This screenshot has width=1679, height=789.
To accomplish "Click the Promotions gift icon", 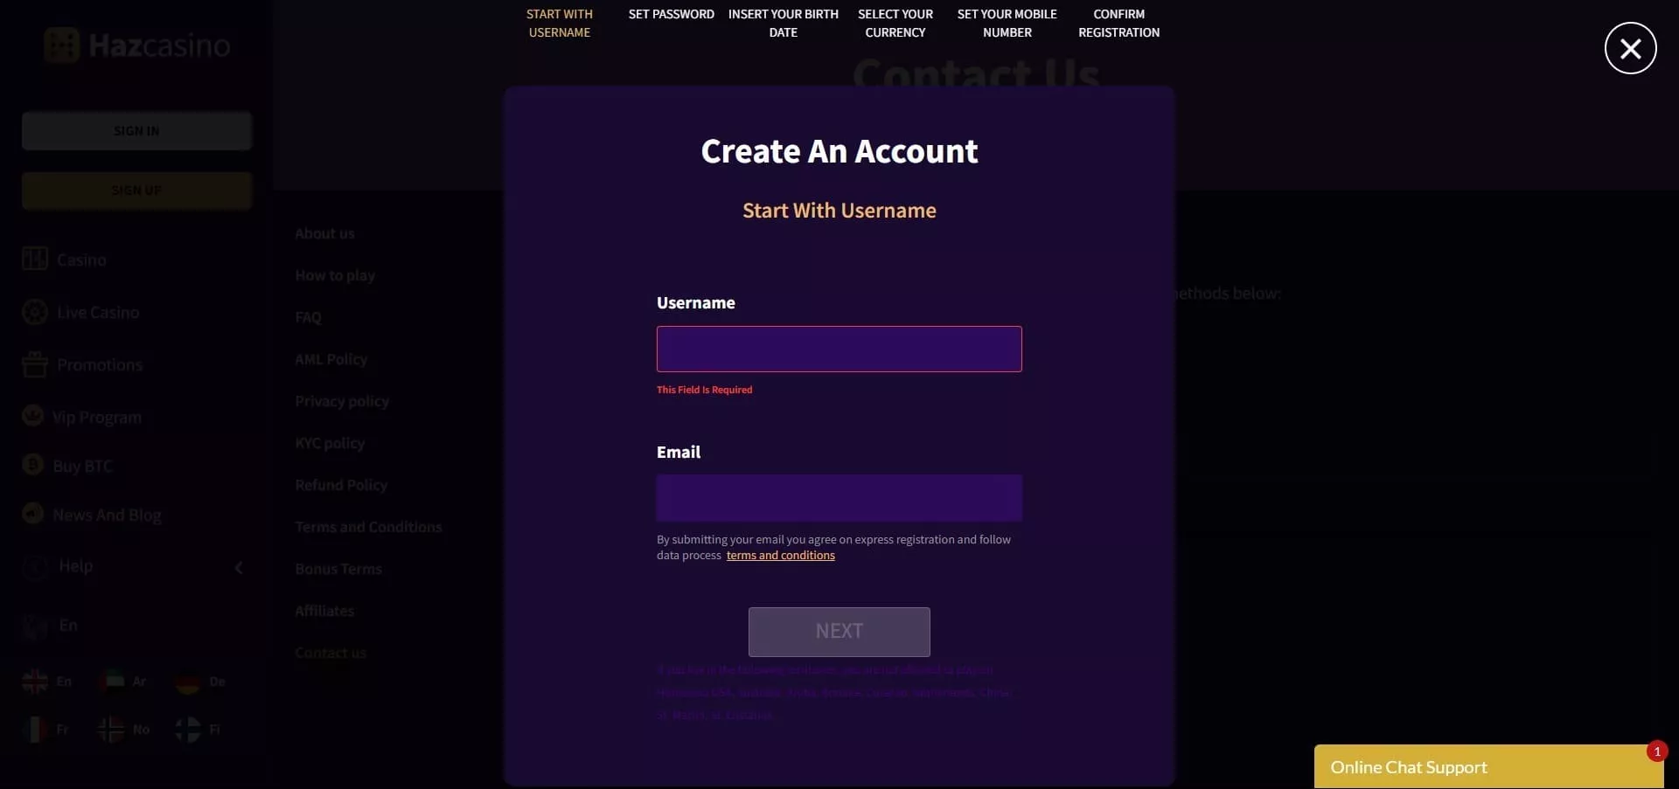I will pos(35,364).
